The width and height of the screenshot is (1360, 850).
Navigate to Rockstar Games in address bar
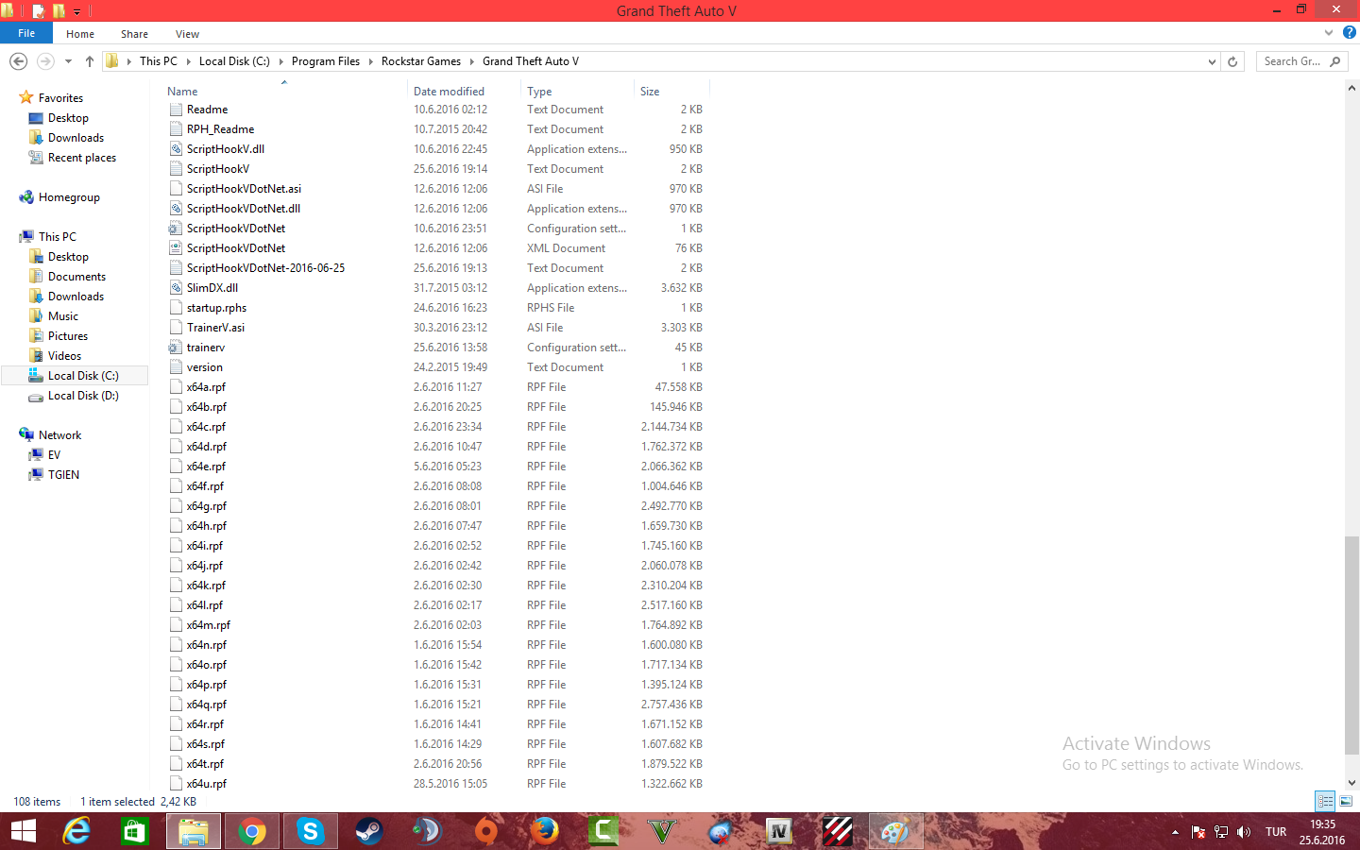coord(421,61)
